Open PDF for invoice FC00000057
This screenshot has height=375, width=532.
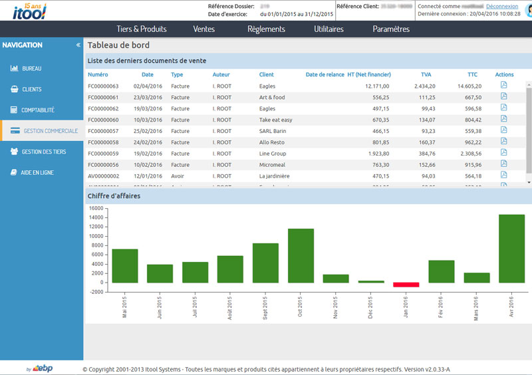pyautogui.click(x=504, y=130)
